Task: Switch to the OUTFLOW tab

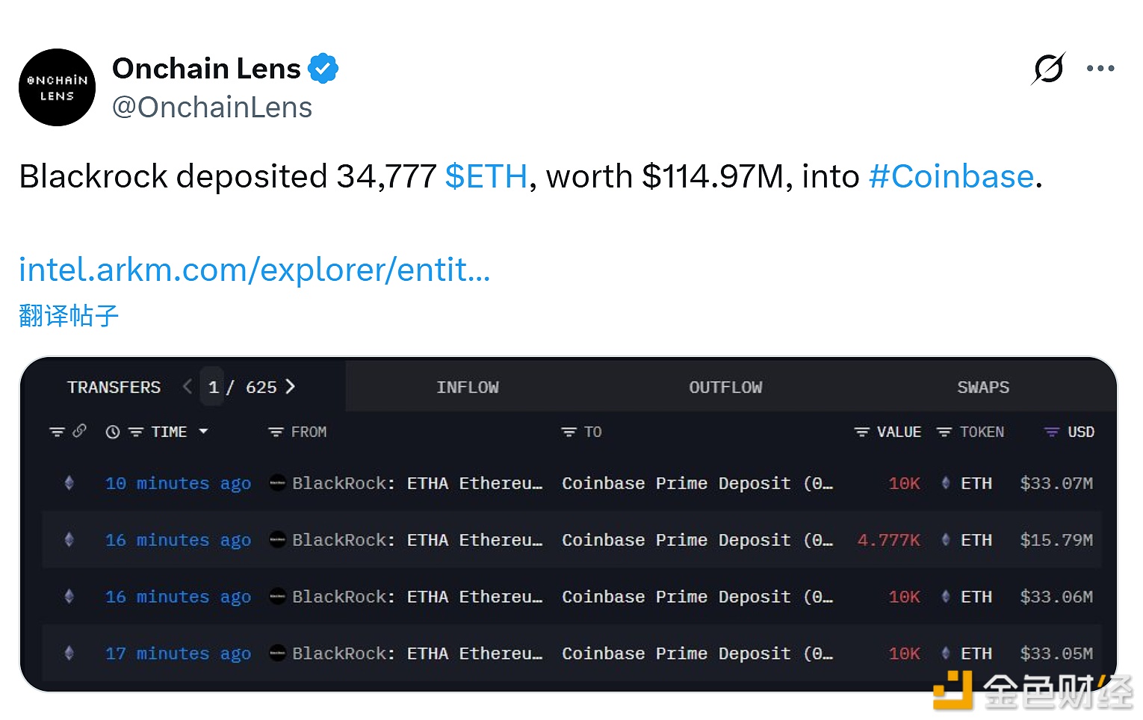Action: coord(725,387)
